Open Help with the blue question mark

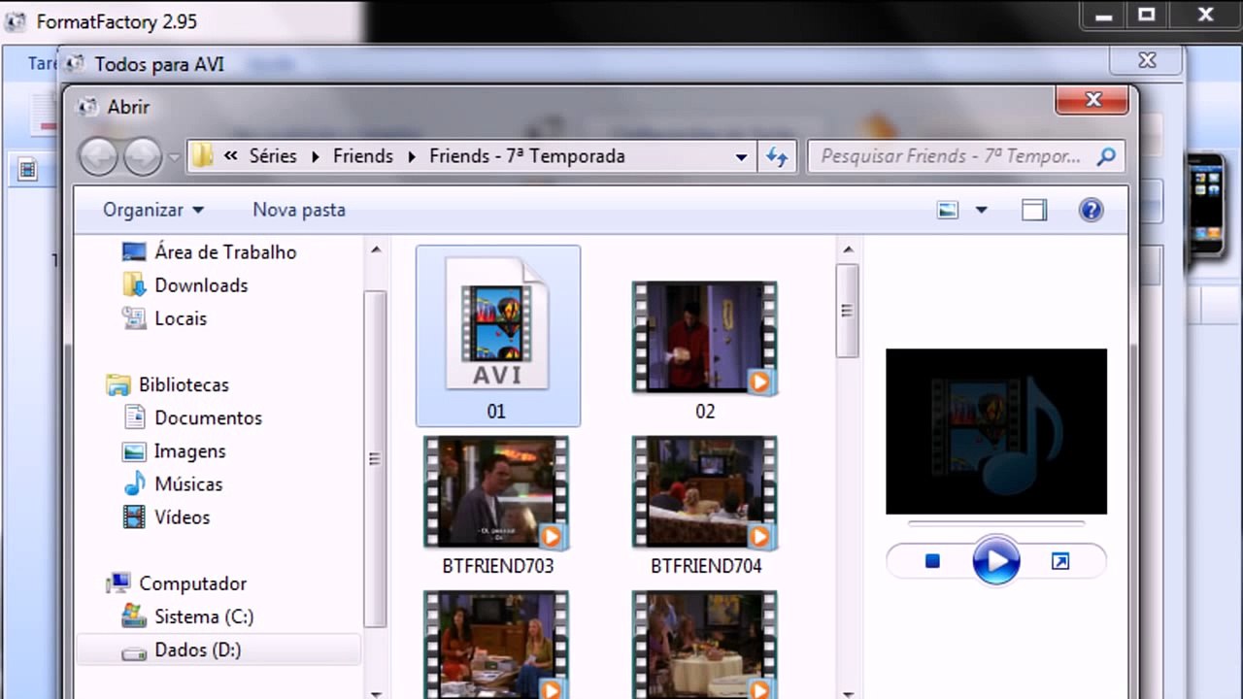tap(1092, 210)
